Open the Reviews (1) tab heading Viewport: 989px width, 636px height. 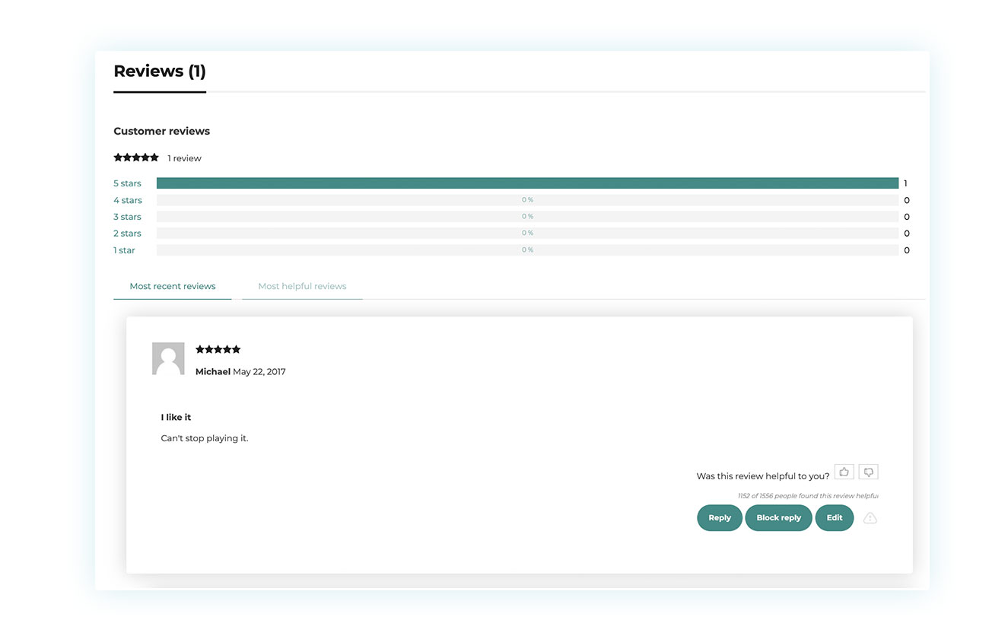pyautogui.click(x=160, y=72)
